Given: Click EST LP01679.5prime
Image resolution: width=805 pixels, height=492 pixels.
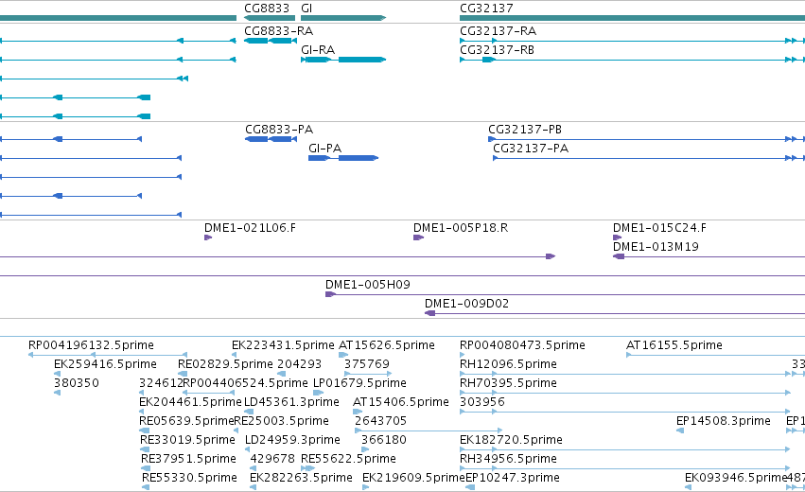Looking at the screenshot, I should [x=359, y=383].
